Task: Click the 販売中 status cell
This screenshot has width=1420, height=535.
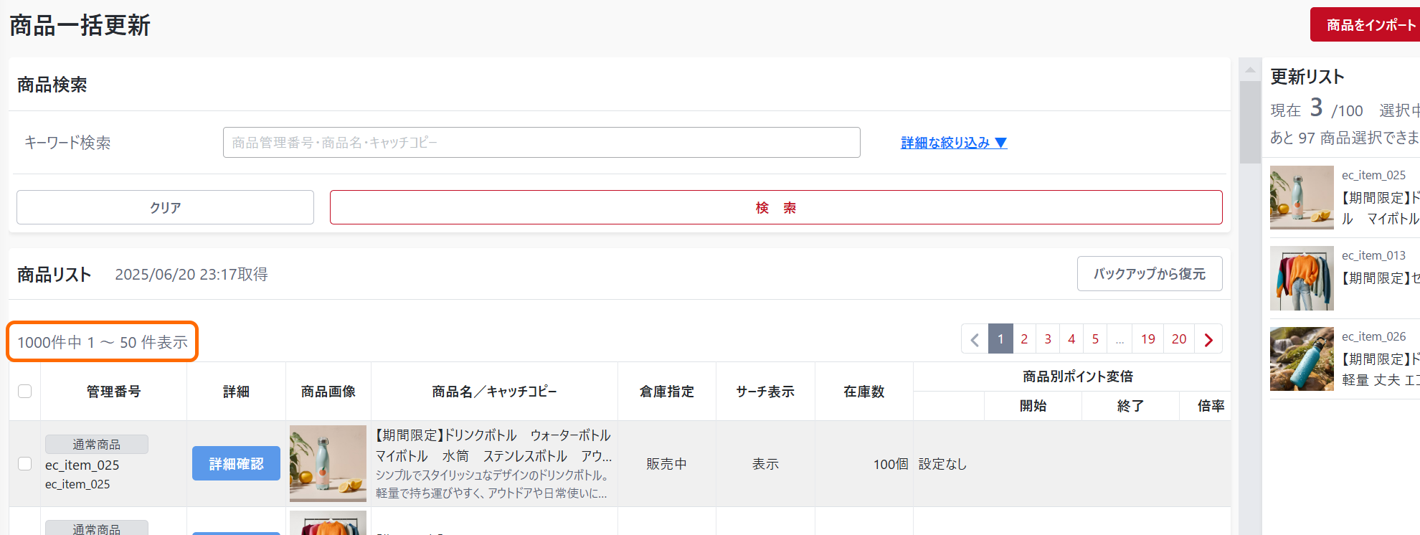Action: coord(666,464)
